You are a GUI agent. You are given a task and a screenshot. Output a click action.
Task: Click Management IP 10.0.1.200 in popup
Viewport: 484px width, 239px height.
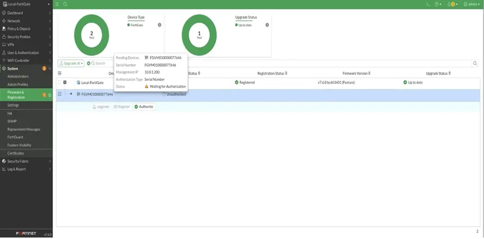tap(152, 72)
